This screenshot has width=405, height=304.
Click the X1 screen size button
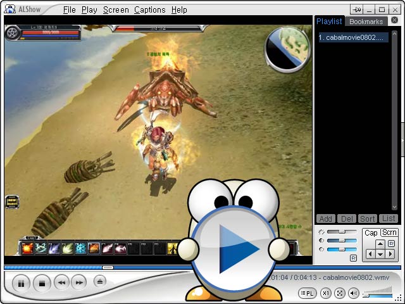[326, 293]
